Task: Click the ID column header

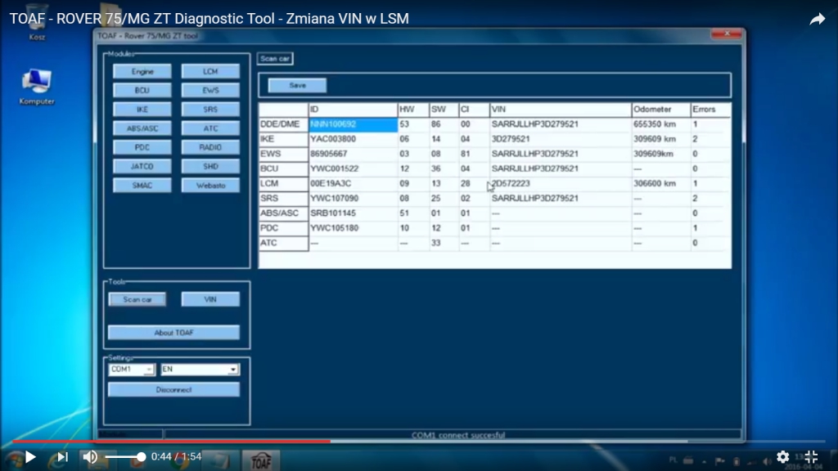Action: pos(354,110)
